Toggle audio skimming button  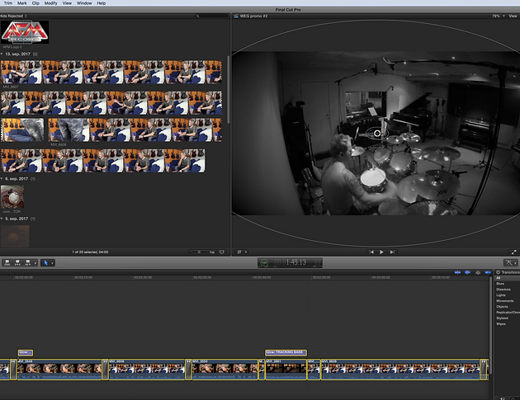(468, 272)
